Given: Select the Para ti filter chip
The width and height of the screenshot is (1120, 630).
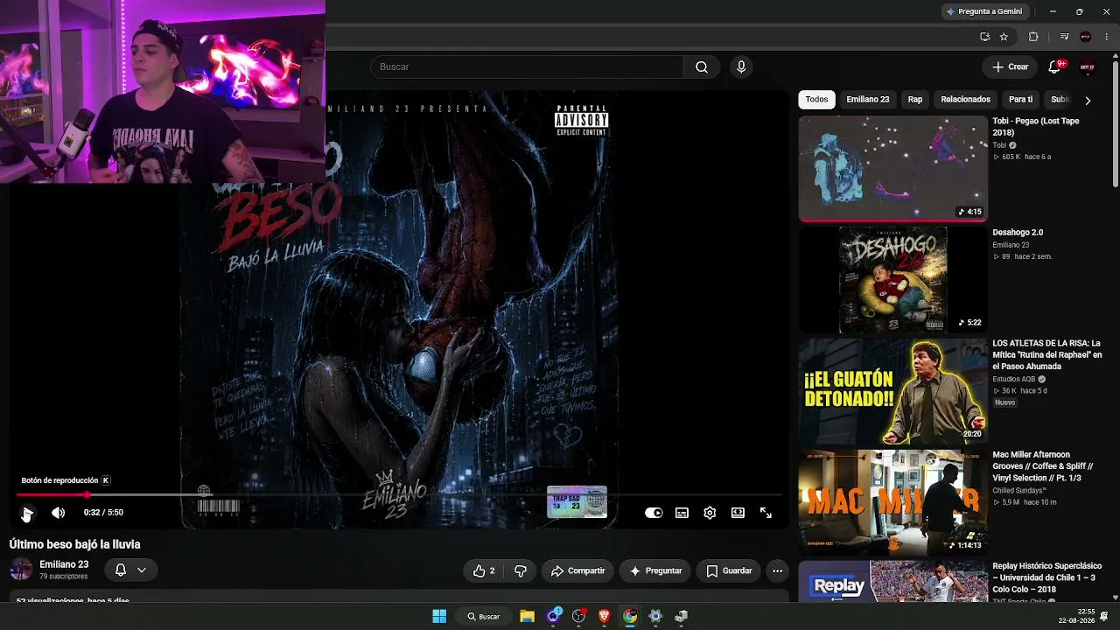Looking at the screenshot, I should [1020, 100].
